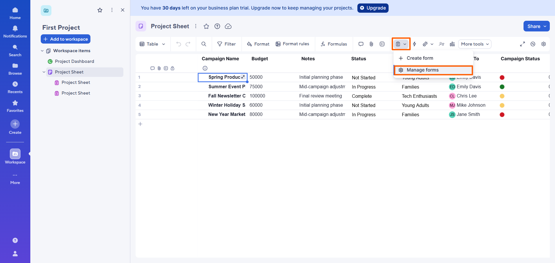The height and width of the screenshot is (263, 555).
Task: Open Browse folder icon
Action: (x=15, y=69)
